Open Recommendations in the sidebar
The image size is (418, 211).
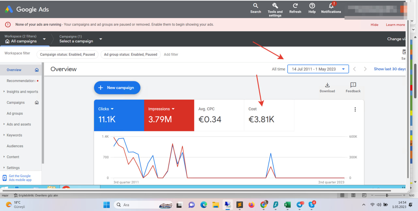tap(21, 81)
